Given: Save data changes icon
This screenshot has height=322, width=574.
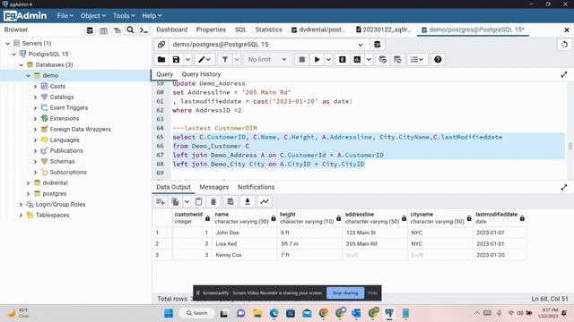Looking at the screenshot, I should (x=230, y=201).
